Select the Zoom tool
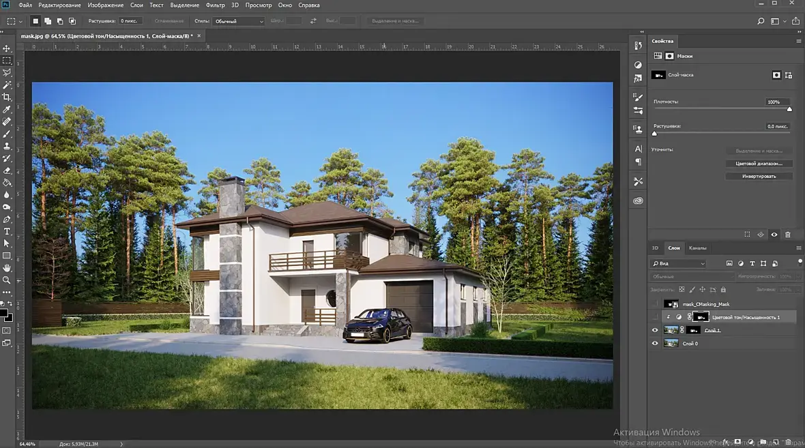The image size is (805, 448). coord(7,280)
